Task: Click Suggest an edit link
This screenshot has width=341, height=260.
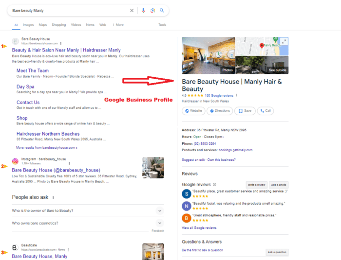Action: tap(193, 160)
